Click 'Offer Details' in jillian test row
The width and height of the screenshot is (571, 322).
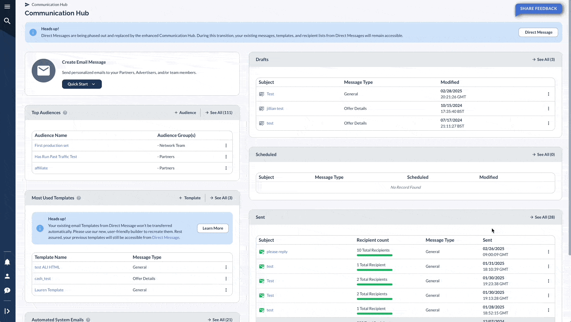click(355, 109)
